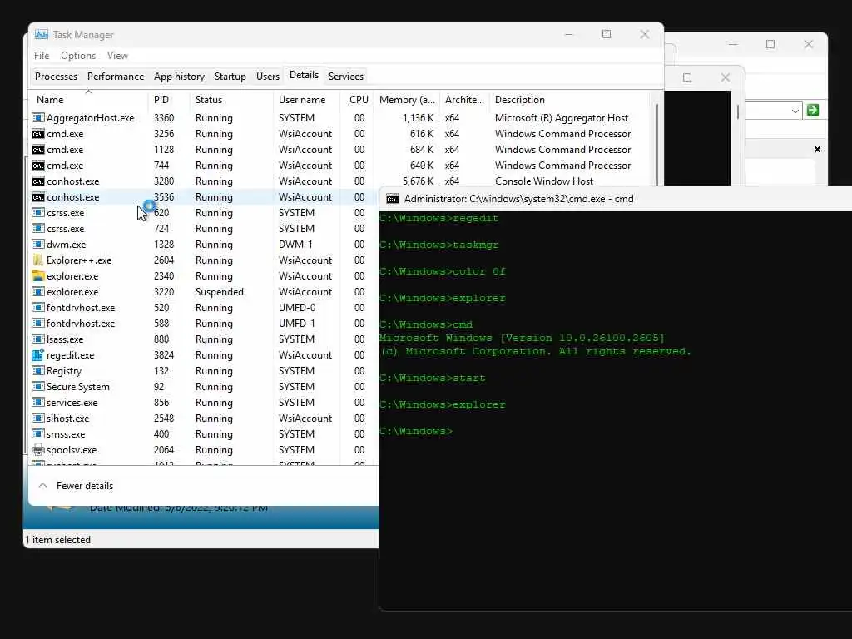Sort by the Architecture column header

[464, 100]
